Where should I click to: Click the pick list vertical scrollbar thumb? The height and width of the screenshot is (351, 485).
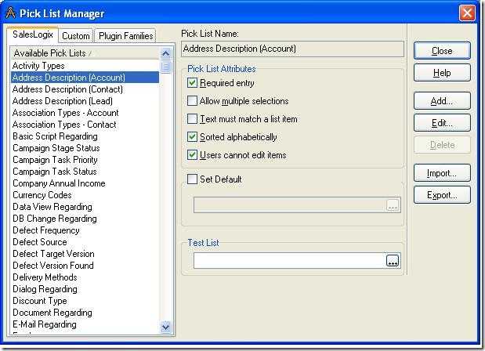point(166,67)
